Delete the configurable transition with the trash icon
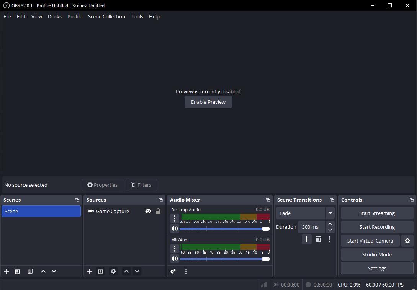 (x=318, y=239)
